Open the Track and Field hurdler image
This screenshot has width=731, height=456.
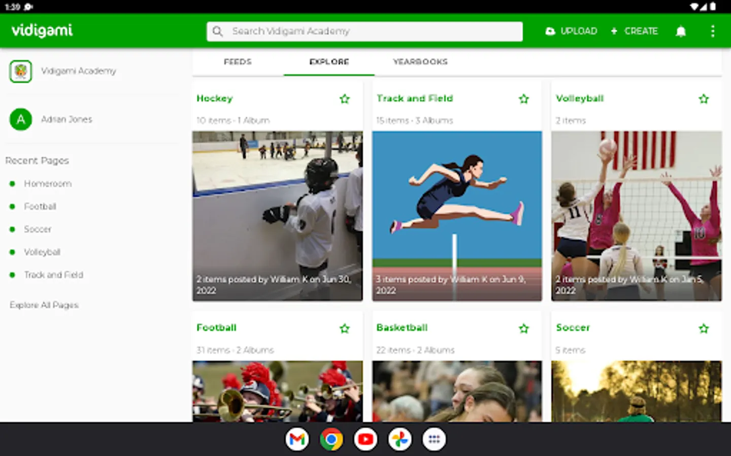(457, 216)
